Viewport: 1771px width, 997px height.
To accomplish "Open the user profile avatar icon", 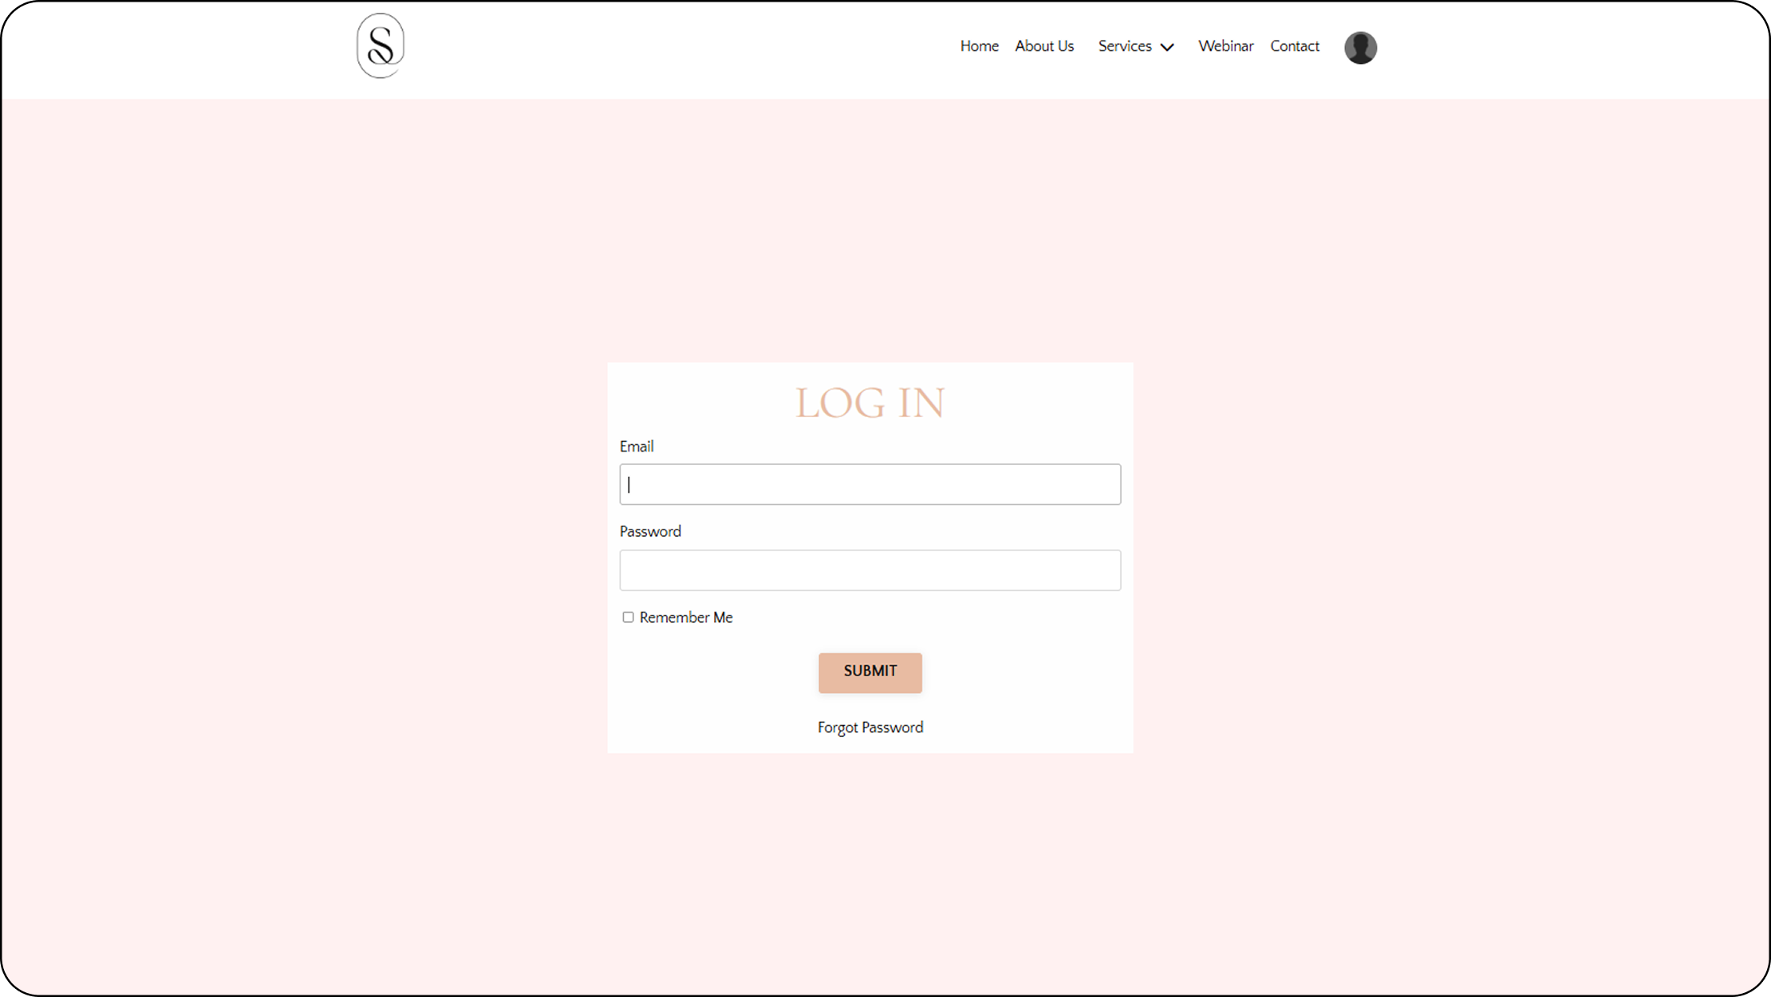I will click(x=1360, y=47).
